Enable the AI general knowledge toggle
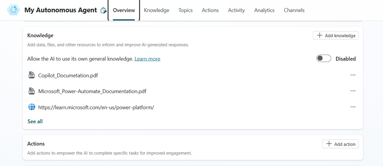The height and width of the screenshot is (166, 383). pos(324,59)
